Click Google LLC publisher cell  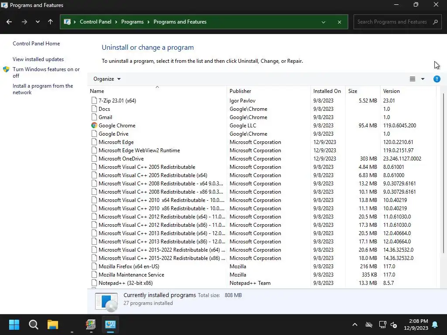[x=243, y=125]
